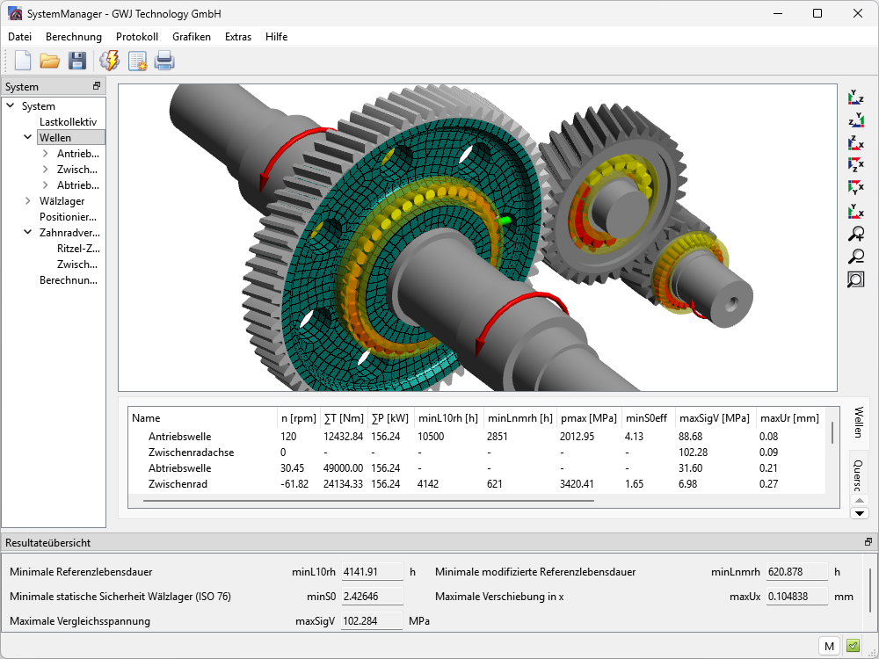Click the open folder icon
This screenshot has width=879, height=659.
49,61
